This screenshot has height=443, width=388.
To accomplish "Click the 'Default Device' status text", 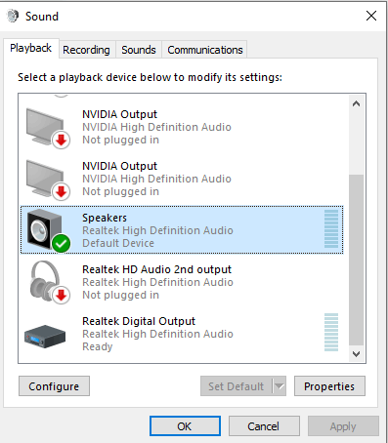I will point(118,243).
